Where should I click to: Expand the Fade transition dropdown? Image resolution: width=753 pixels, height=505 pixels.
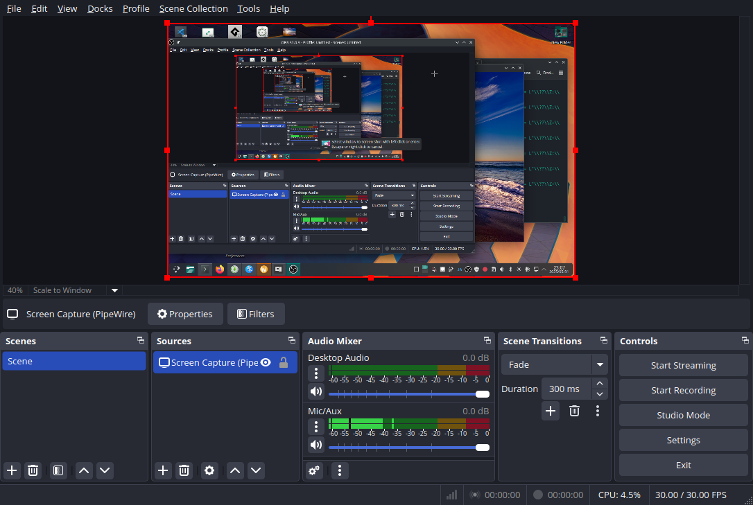tap(600, 364)
